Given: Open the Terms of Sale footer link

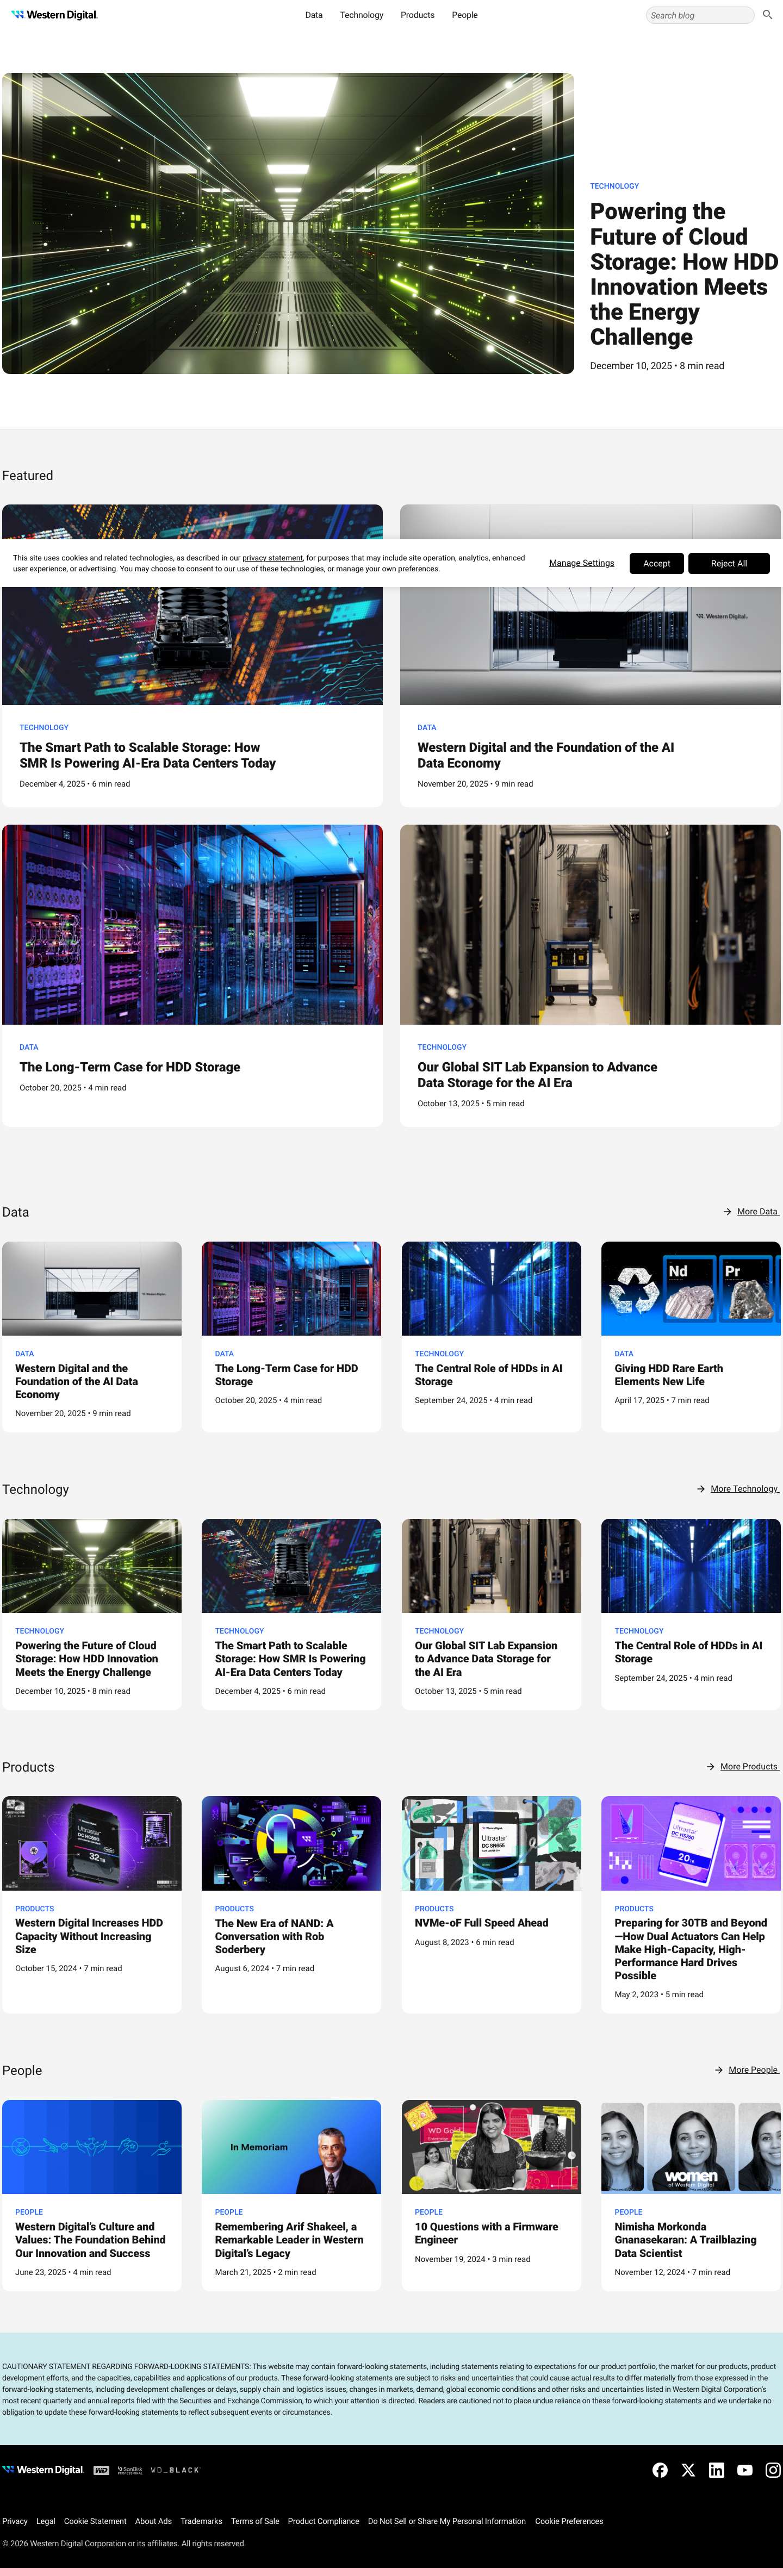Looking at the screenshot, I should coord(256,2520).
